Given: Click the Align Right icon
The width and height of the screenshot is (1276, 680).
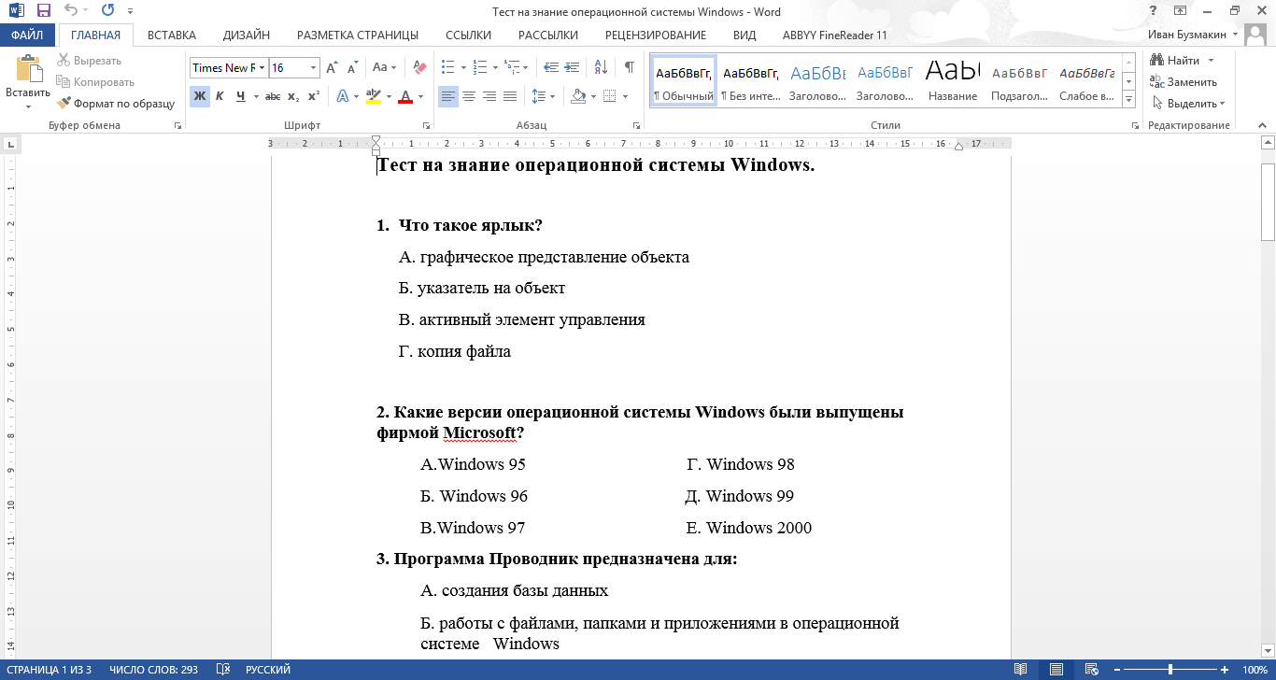Looking at the screenshot, I should (489, 96).
